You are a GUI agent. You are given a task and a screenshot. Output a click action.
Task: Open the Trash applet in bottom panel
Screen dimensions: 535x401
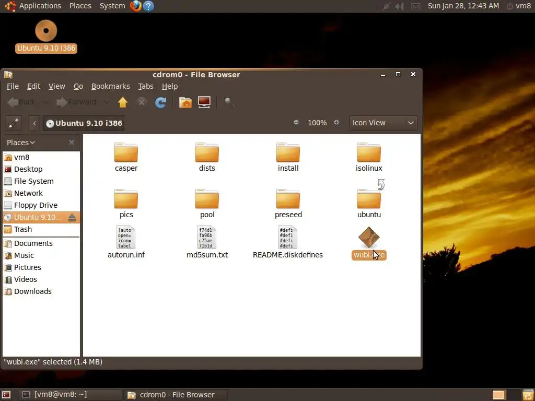click(528, 395)
